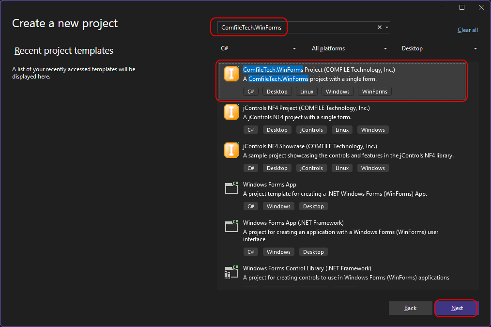Clear the search box with the X icon
This screenshot has width=491, height=327.
point(380,28)
